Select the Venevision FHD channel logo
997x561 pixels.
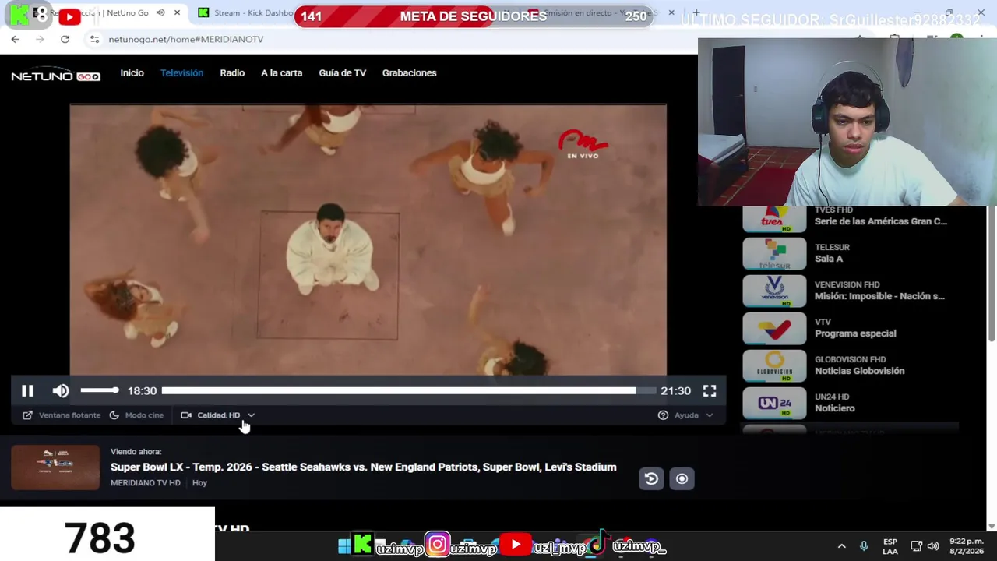[774, 291]
